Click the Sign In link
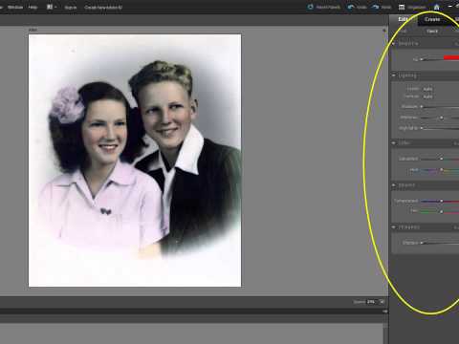 (x=71, y=7)
